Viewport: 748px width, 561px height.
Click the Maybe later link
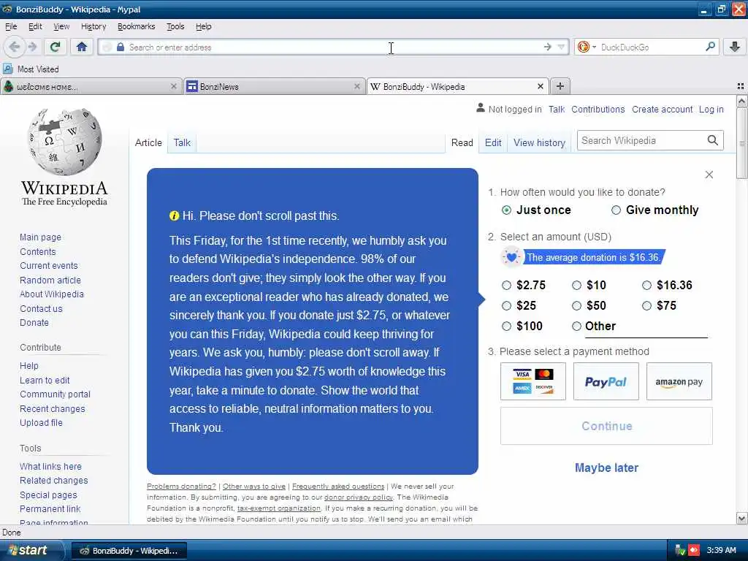tap(606, 468)
